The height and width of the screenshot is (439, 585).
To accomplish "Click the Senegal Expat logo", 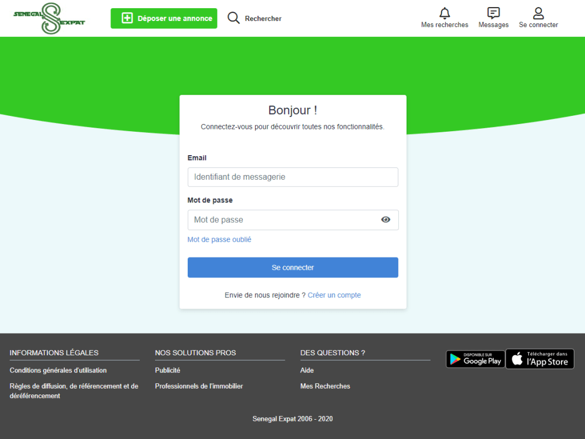I will 49,18.
